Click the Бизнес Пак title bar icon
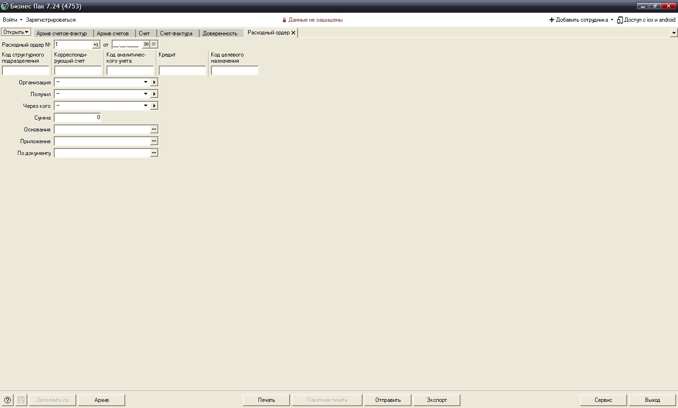The height and width of the screenshot is (408, 678). point(5,6)
